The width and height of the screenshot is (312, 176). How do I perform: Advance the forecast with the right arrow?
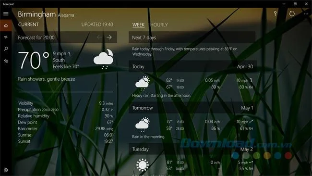tap(109, 37)
